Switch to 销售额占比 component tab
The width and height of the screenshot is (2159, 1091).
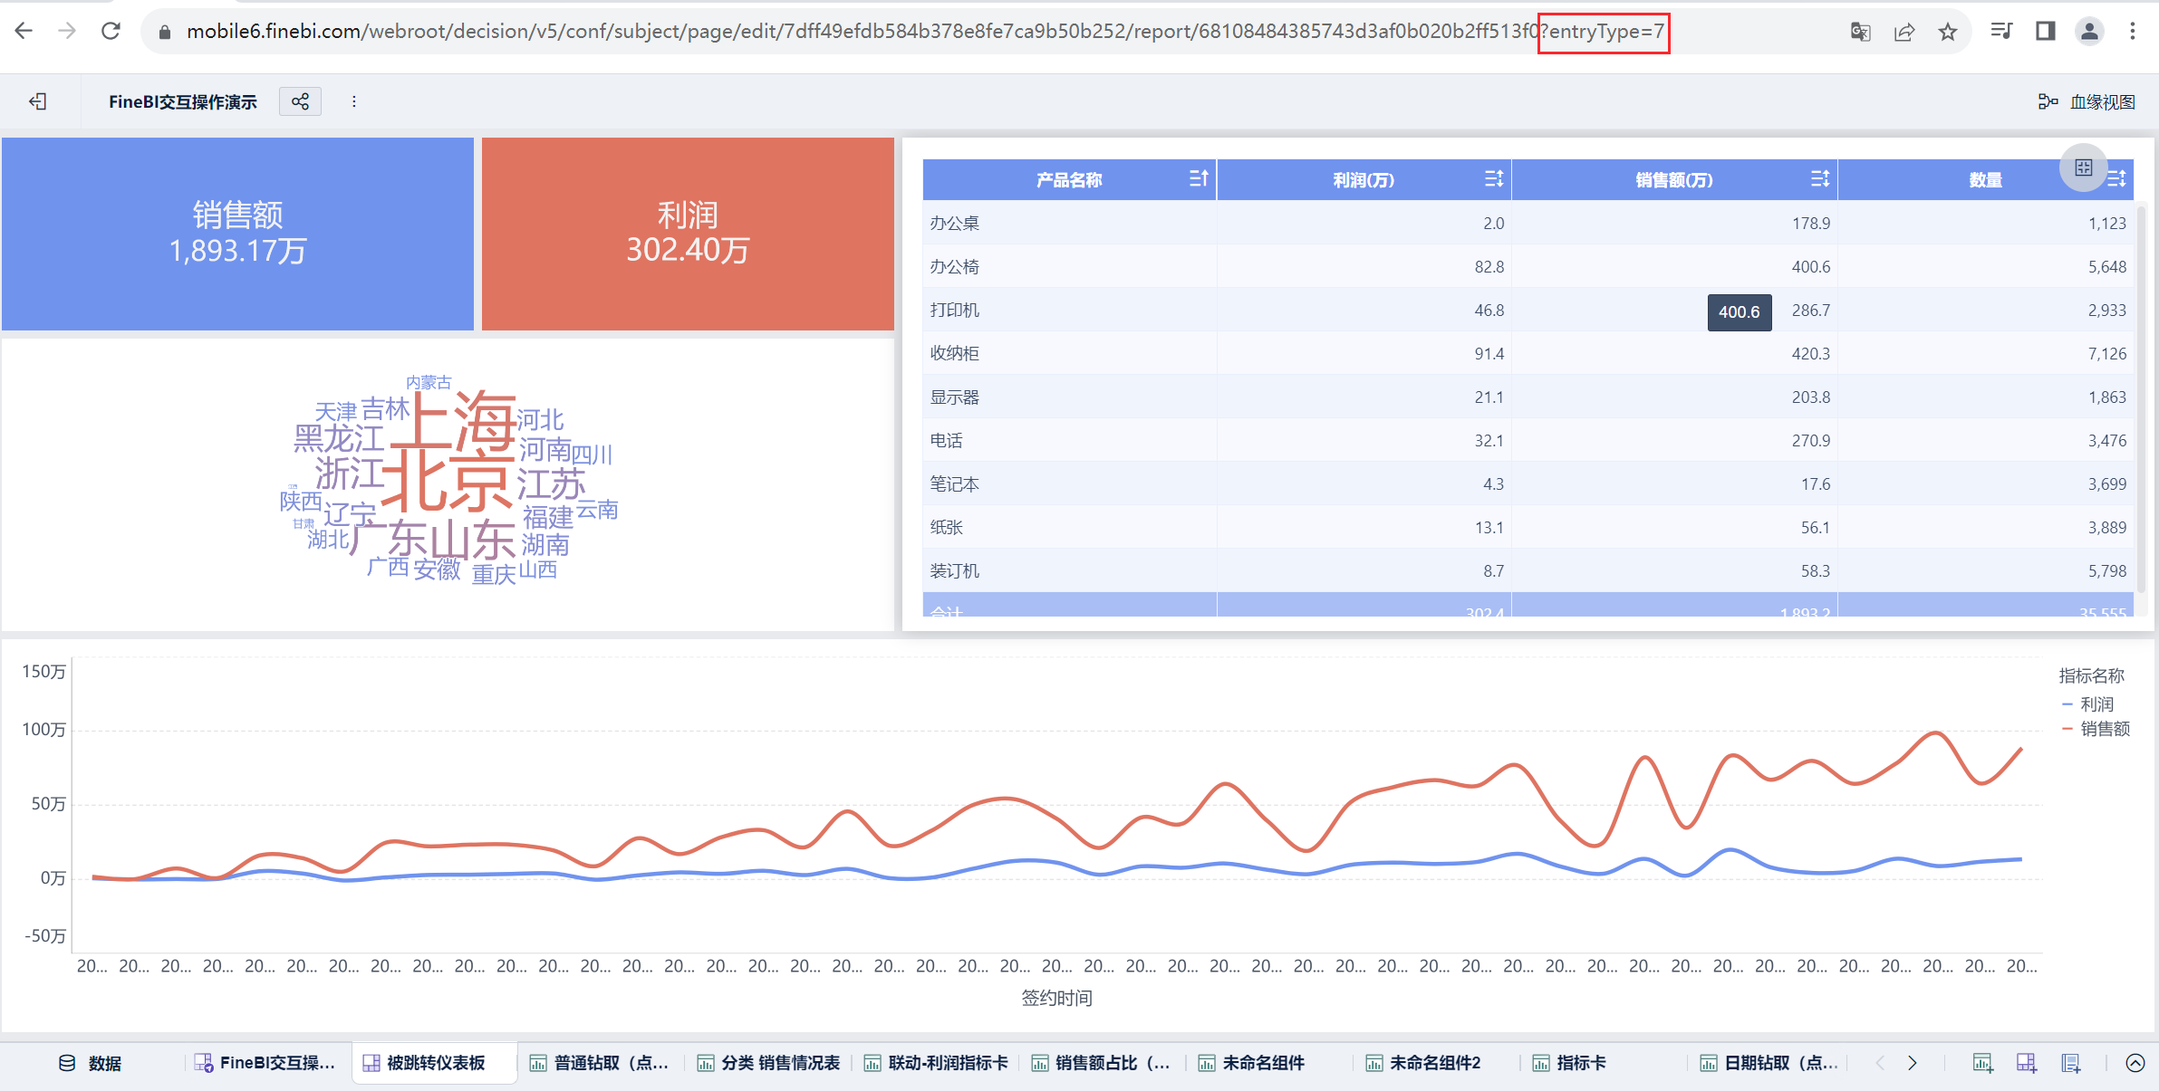(1102, 1063)
